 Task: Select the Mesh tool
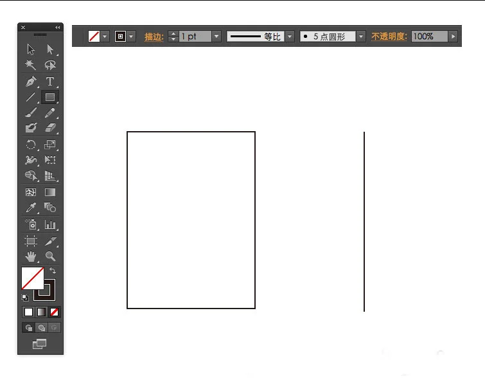point(31,192)
